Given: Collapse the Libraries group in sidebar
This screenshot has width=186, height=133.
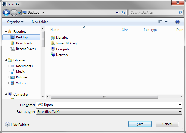Looking at the screenshot, I should tap(6, 60).
